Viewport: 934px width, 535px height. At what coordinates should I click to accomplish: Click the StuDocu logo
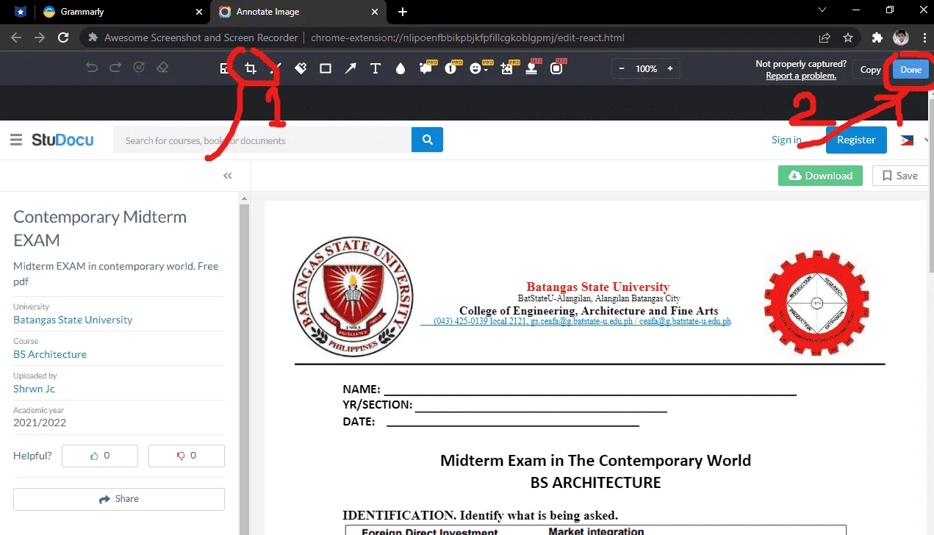point(62,140)
